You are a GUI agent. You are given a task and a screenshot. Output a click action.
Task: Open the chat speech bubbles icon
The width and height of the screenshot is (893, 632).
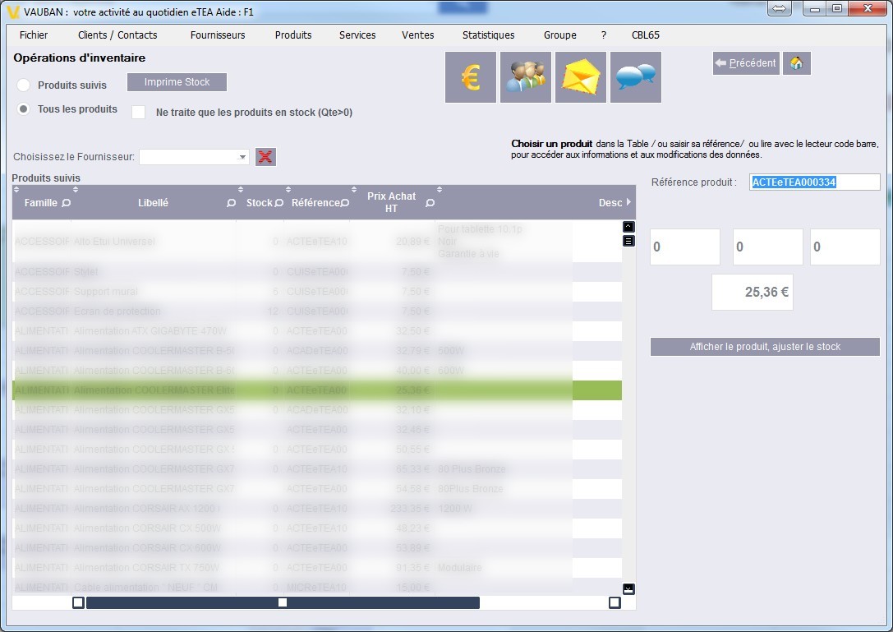point(635,77)
